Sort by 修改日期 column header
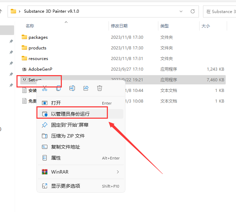This screenshot has width=236, height=212. pyautogui.click(x=119, y=26)
